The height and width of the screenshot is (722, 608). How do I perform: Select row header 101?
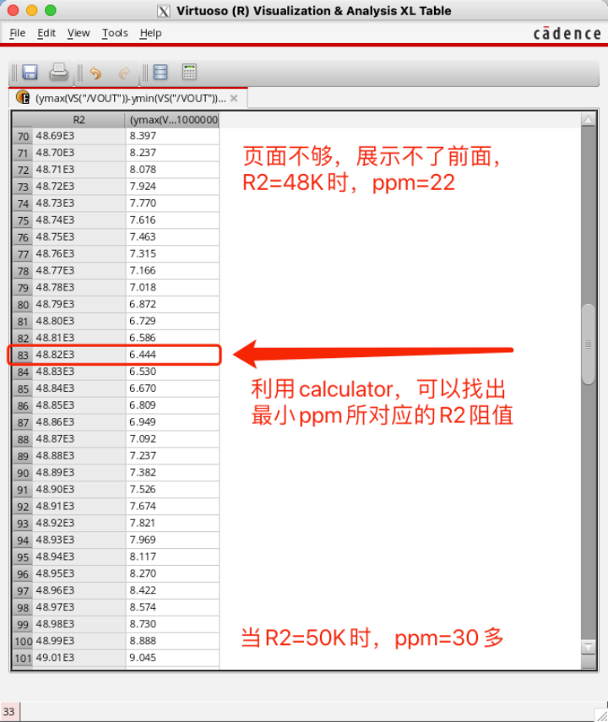23,658
